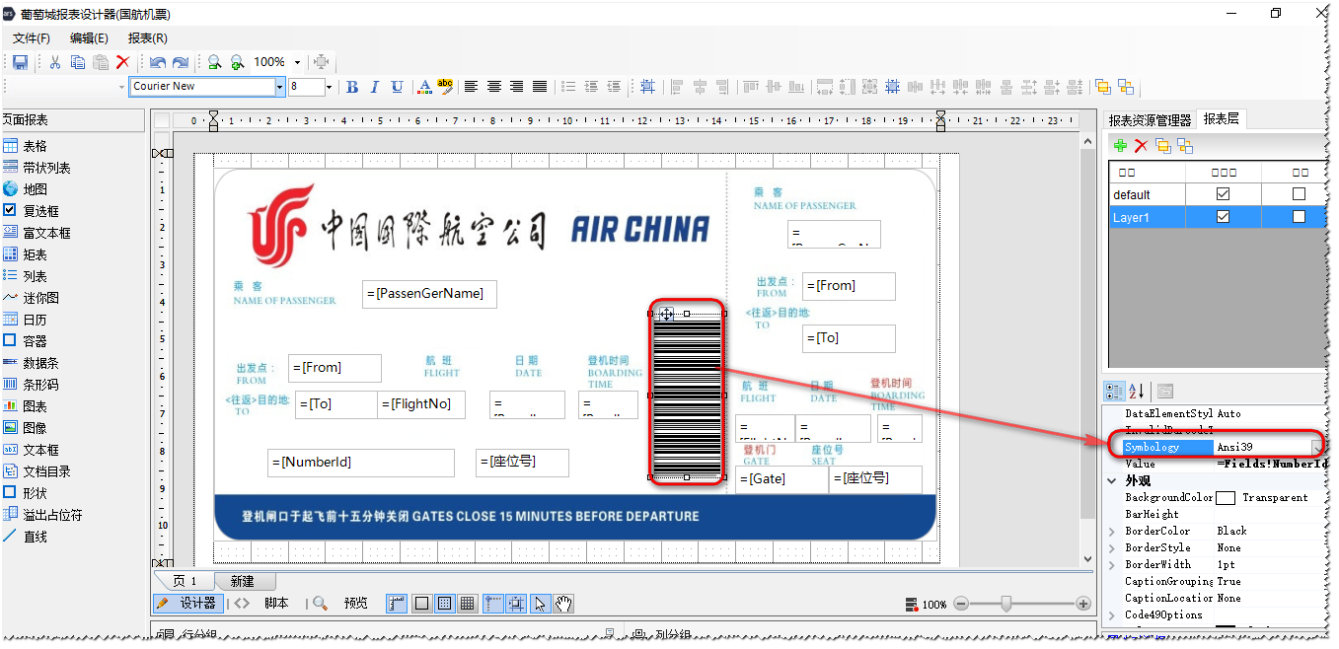Delete layer with red X in layers panel
Image resolution: width=1339 pixels, height=649 pixels.
1142,146
